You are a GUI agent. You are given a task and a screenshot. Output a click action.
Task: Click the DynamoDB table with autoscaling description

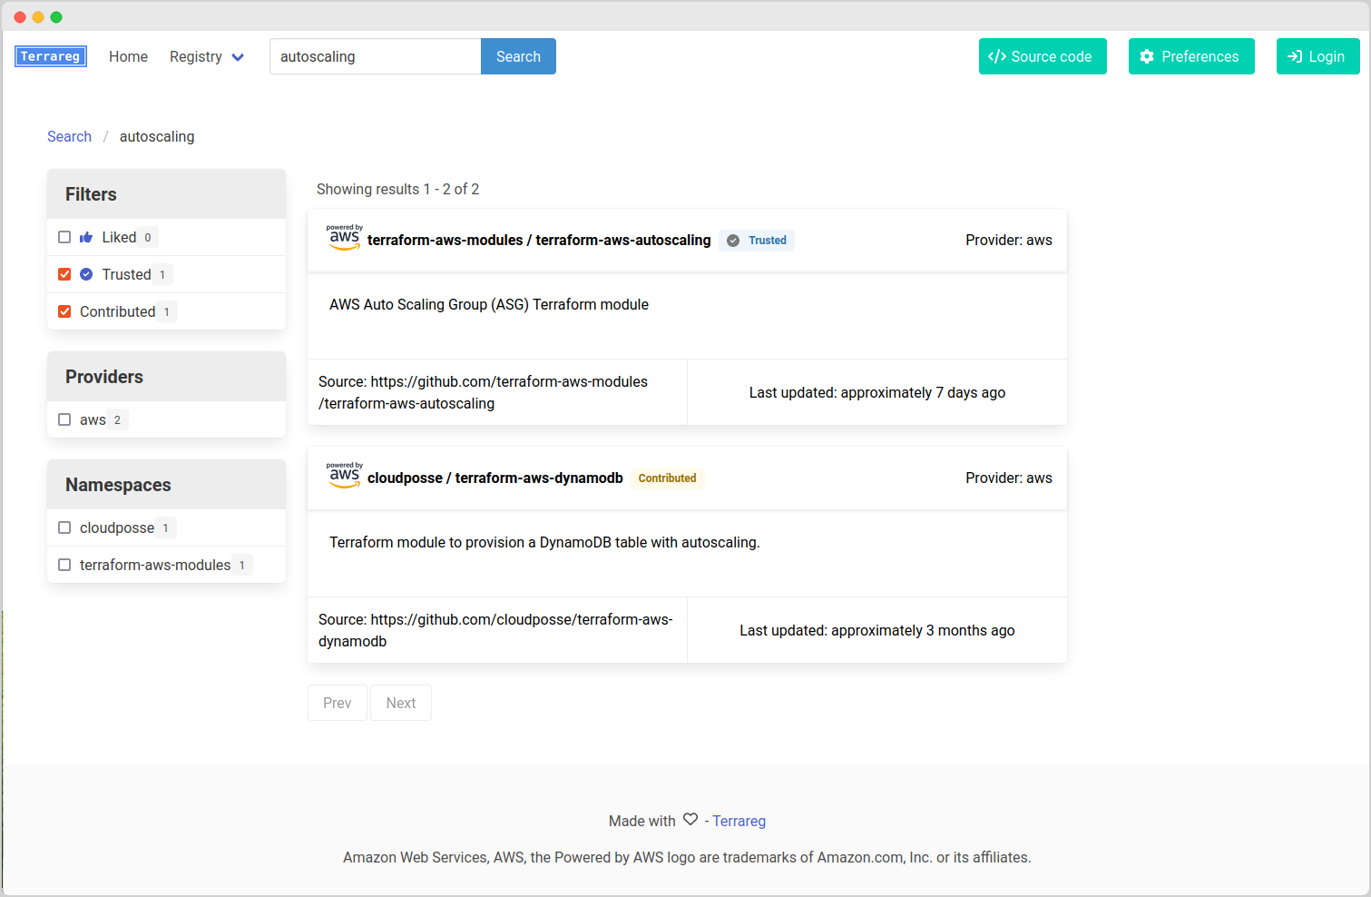(x=544, y=542)
